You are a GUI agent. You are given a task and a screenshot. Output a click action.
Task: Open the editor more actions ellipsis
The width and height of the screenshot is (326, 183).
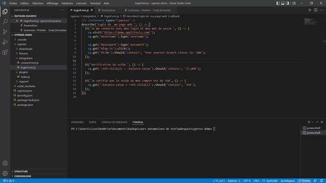[x=321, y=10]
